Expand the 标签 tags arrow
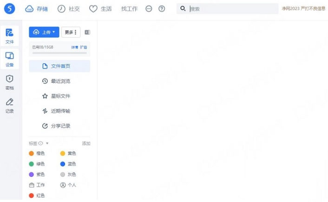The width and height of the screenshot is (328, 202). (x=47, y=143)
